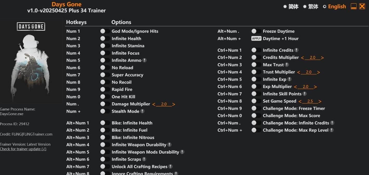Image resolution: width=369 pixels, height=175 pixels.
Task: Select Simplified Chinese (简体) language
Action: [x=291, y=6]
